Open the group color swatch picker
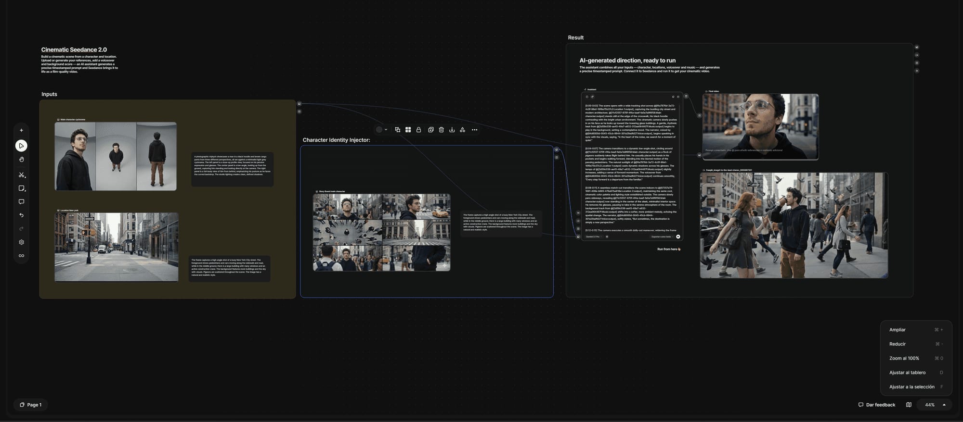963x422 pixels. point(379,130)
